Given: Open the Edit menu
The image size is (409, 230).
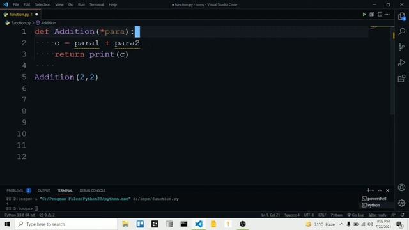Looking at the screenshot, I should (27, 4).
